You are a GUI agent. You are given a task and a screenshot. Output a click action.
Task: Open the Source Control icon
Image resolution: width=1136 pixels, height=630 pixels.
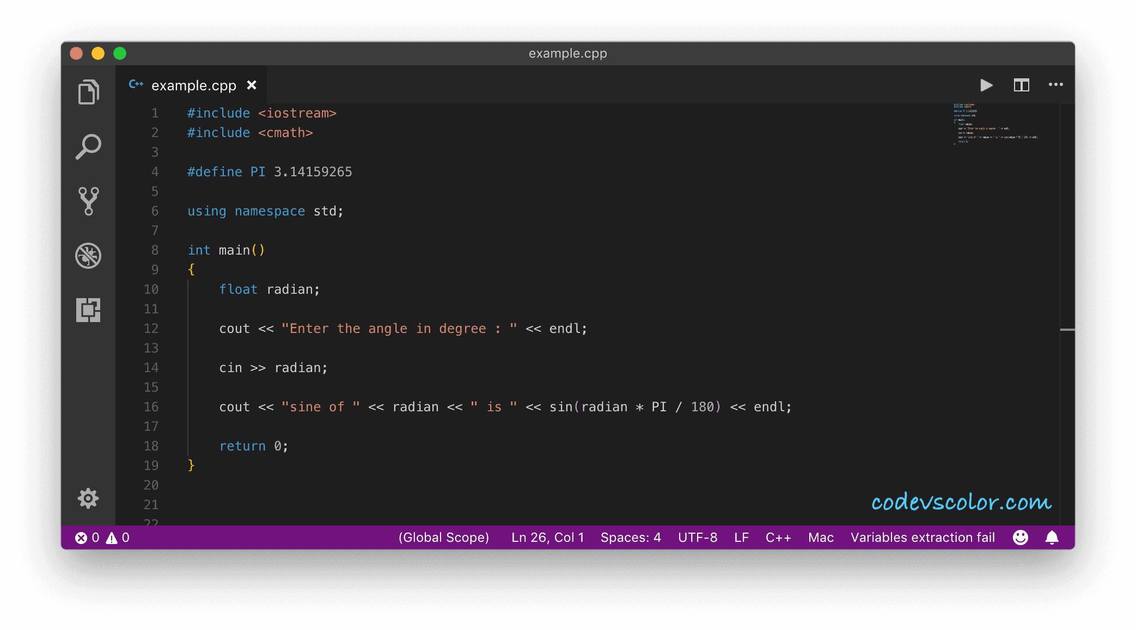point(88,201)
